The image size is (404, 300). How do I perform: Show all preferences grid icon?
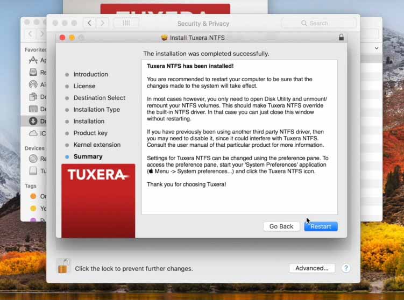pos(126,23)
